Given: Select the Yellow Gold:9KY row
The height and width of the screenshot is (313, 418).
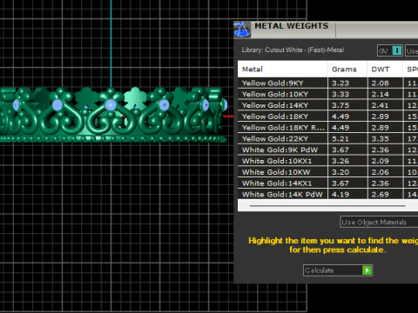Looking at the screenshot, I should [x=327, y=83].
